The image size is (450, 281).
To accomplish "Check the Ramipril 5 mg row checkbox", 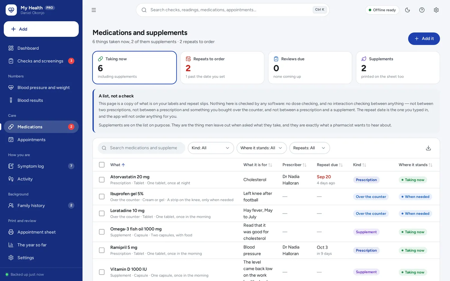I will tap(102, 250).
